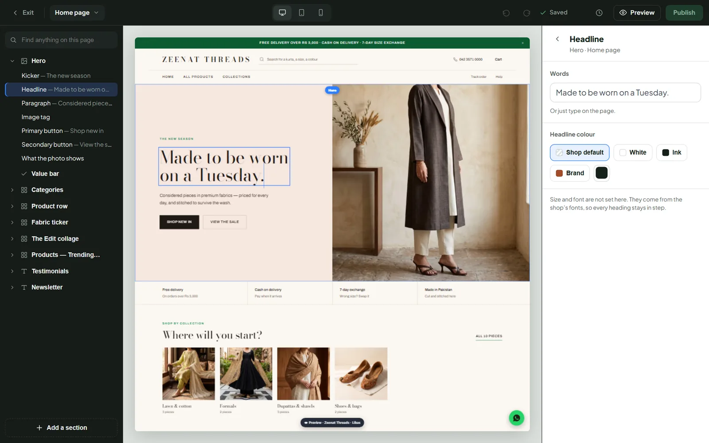
Task: Expand The Edit collage section
Action: (12, 239)
